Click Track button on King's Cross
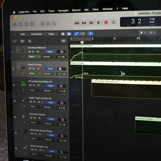Image resolution: width=161 pixels, height=161 pixels. tap(50, 69)
